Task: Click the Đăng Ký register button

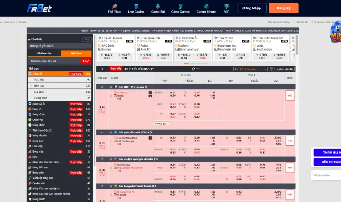Action: click(x=283, y=8)
